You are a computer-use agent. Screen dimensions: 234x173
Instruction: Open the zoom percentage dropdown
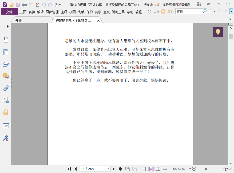190,169
